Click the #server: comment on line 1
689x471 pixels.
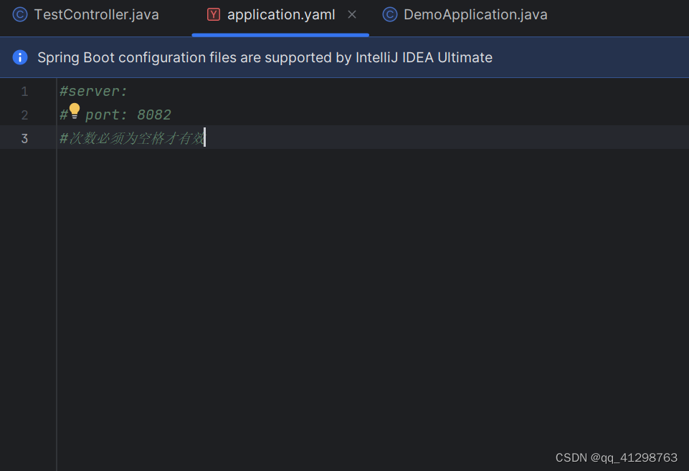click(94, 91)
